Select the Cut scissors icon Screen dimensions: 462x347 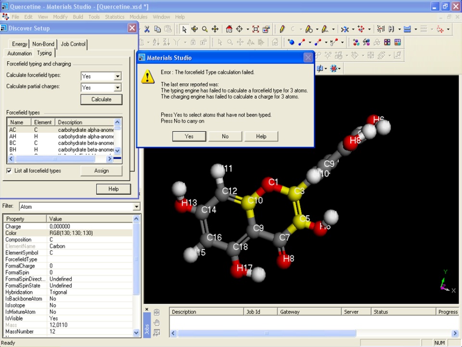coord(147,29)
